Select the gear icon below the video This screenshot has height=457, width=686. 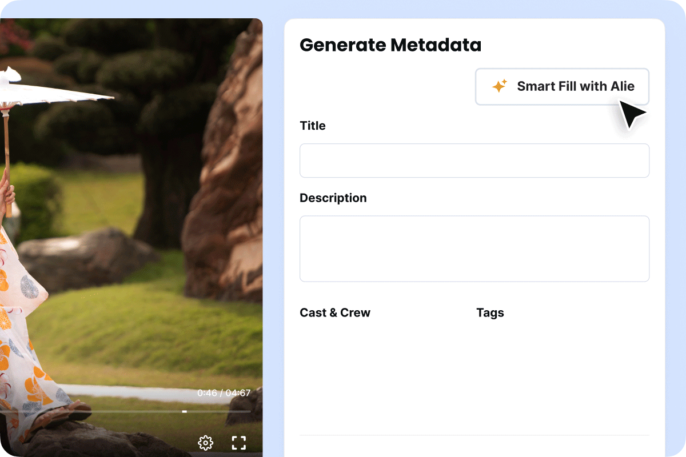205,443
